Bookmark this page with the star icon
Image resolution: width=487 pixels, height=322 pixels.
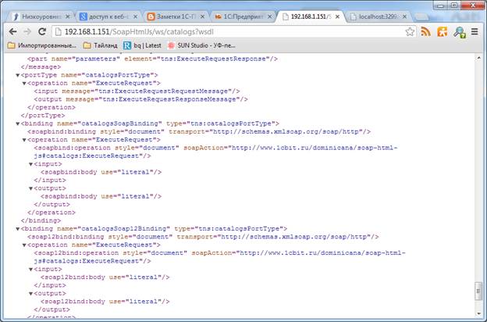point(410,32)
